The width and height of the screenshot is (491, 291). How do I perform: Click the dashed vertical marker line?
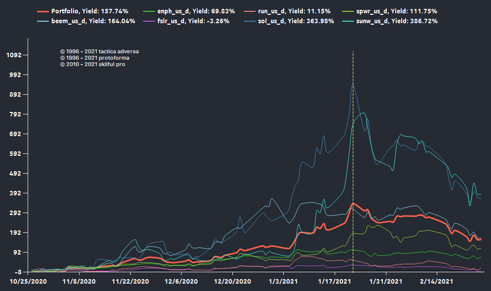click(353, 148)
